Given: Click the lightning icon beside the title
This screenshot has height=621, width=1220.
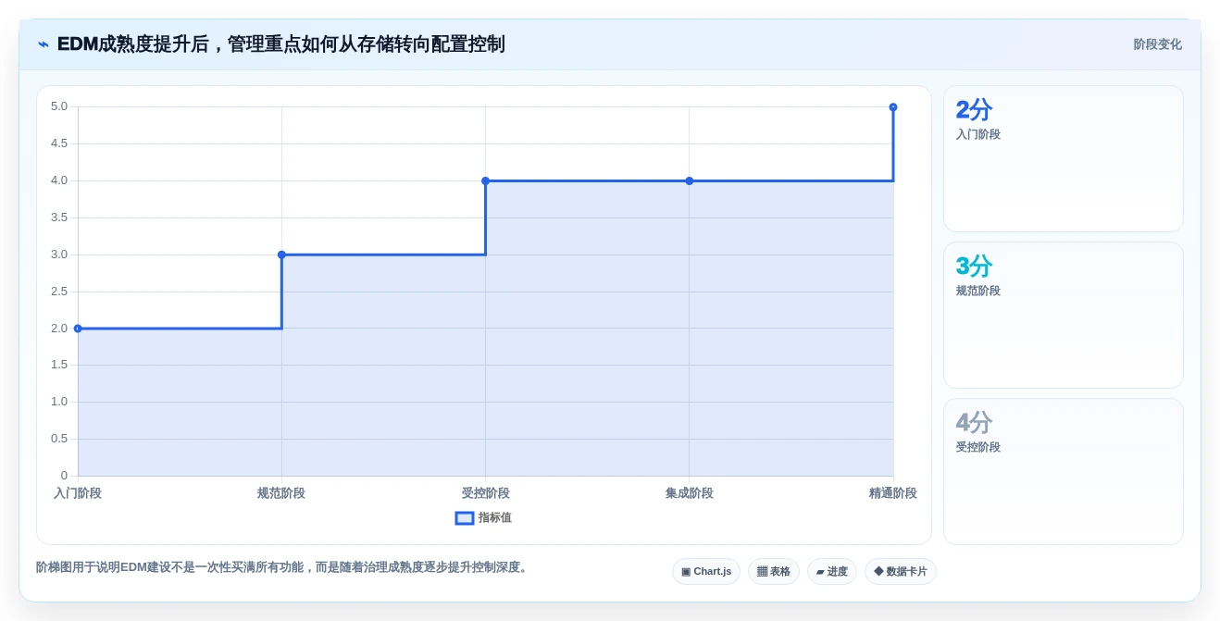Looking at the screenshot, I should (x=44, y=44).
